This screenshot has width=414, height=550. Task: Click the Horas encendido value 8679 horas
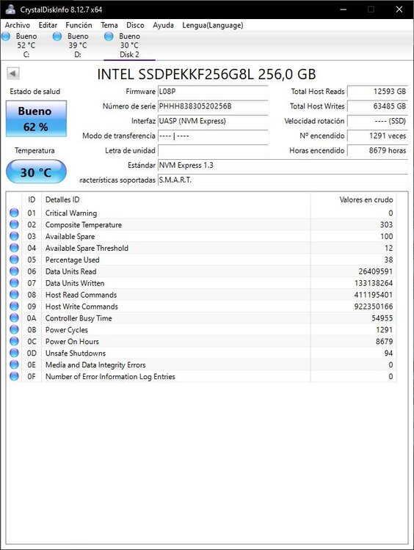point(377,150)
